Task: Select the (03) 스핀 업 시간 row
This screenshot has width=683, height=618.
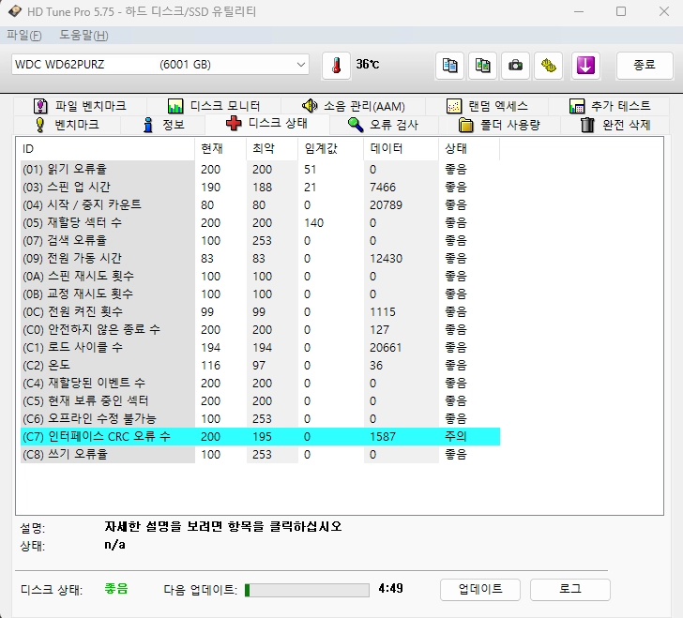Action: (260, 187)
